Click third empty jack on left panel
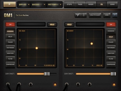 point(31,84)
